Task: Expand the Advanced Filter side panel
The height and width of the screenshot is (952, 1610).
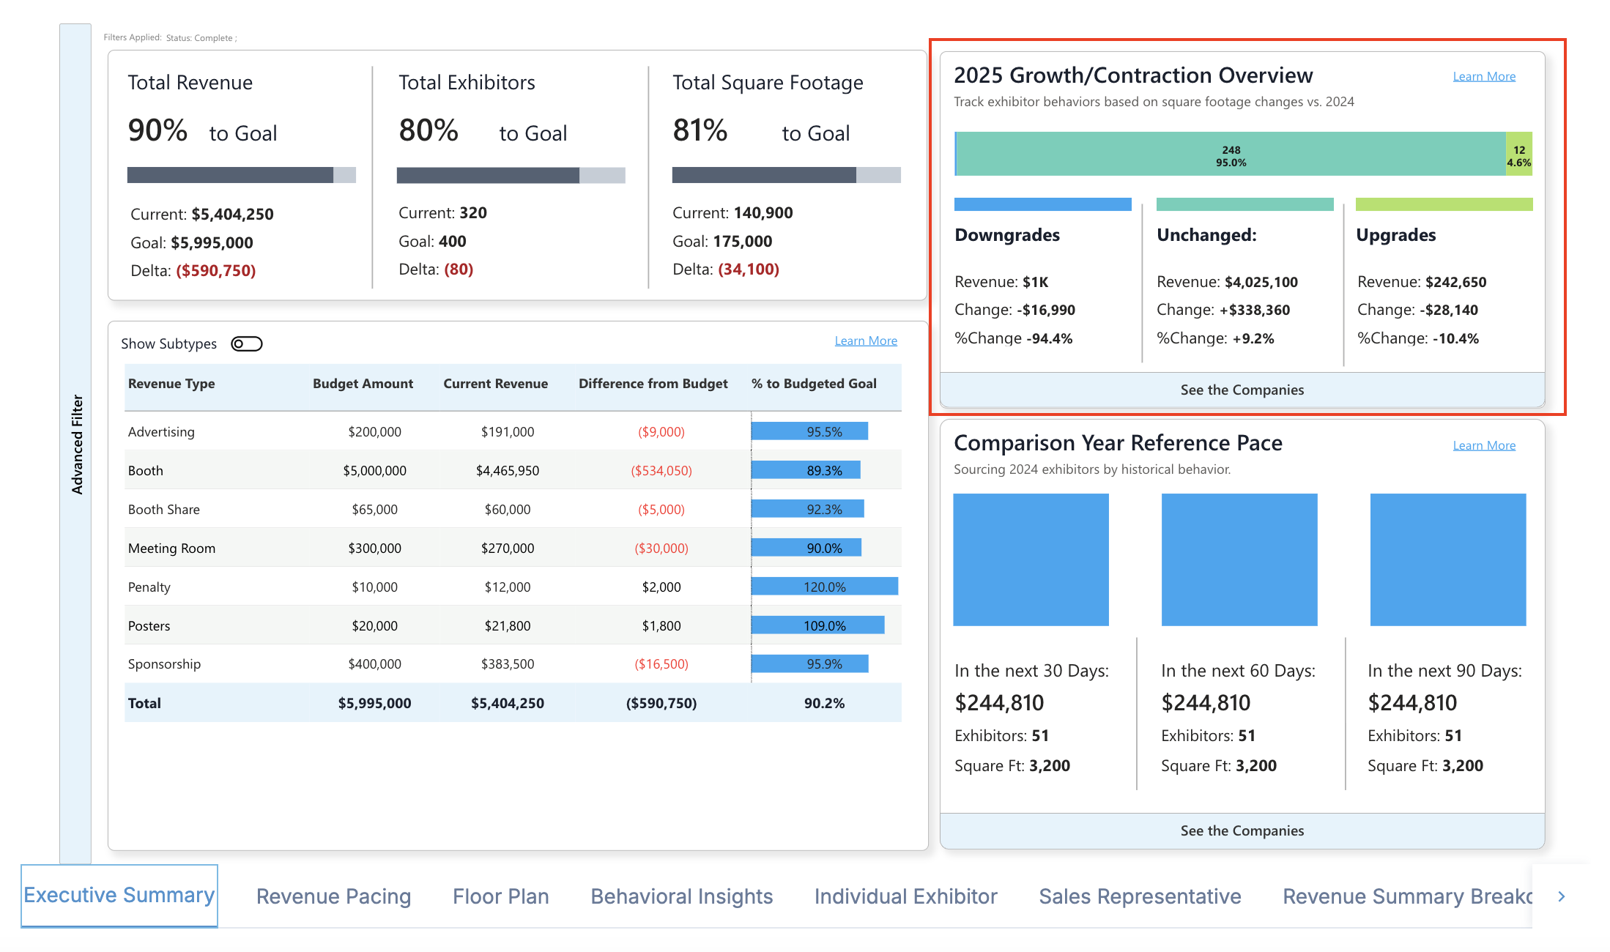Action: 76,444
